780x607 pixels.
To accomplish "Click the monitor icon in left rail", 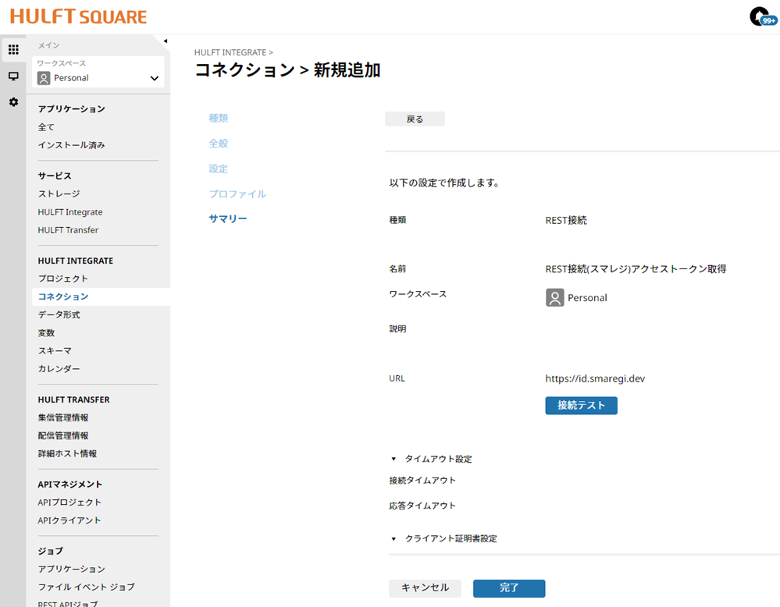I will tap(13, 76).
